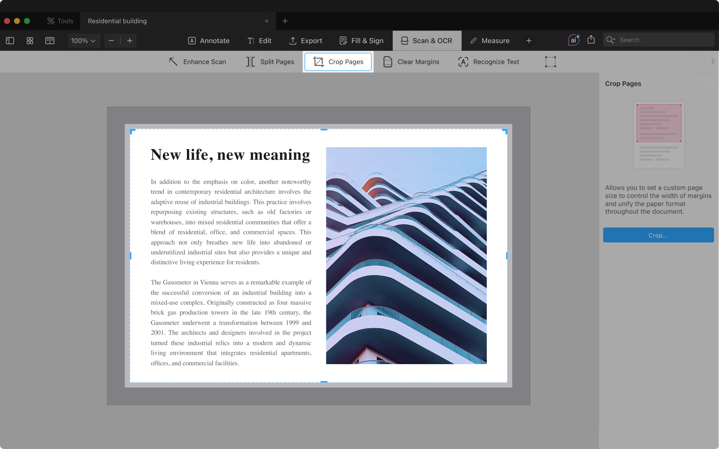Activate the Recognize Text tool
719x449 pixels.
(488, 62)
